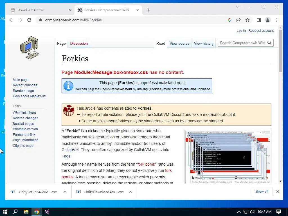Open the Discussion tab

pos(79,44)
